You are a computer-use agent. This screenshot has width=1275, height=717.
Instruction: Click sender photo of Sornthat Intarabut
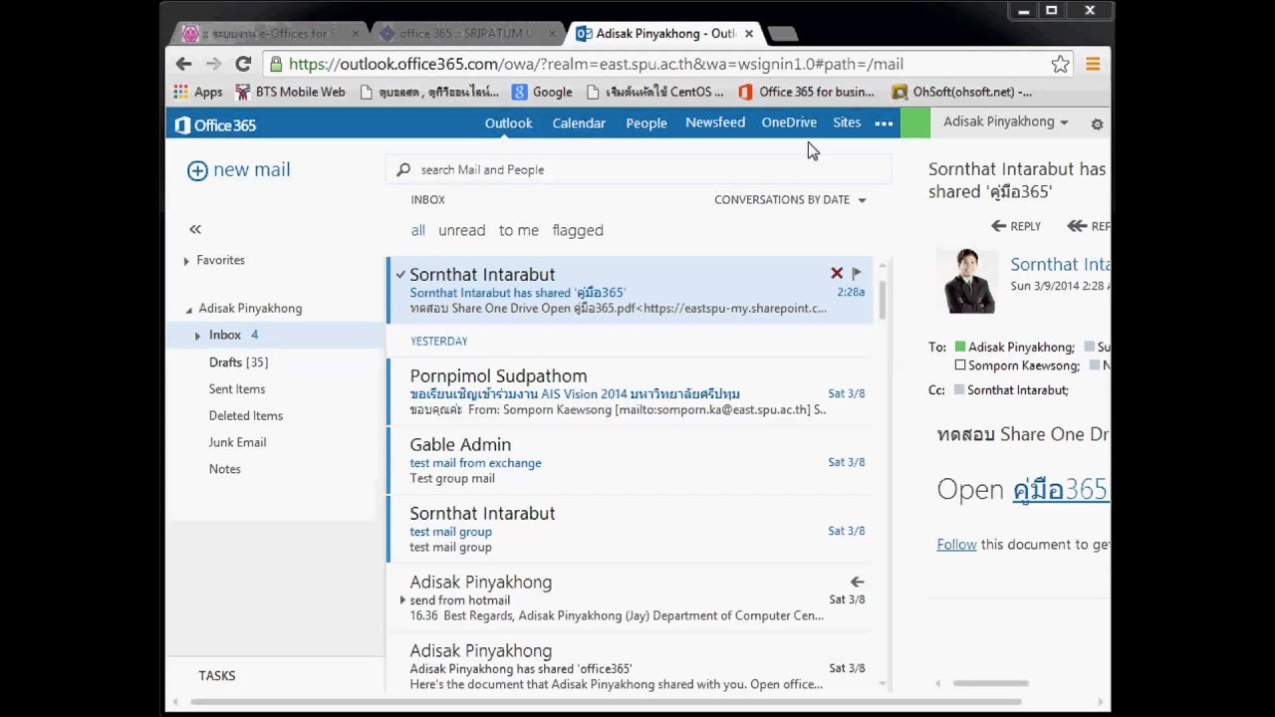click(x=968, y=281)
